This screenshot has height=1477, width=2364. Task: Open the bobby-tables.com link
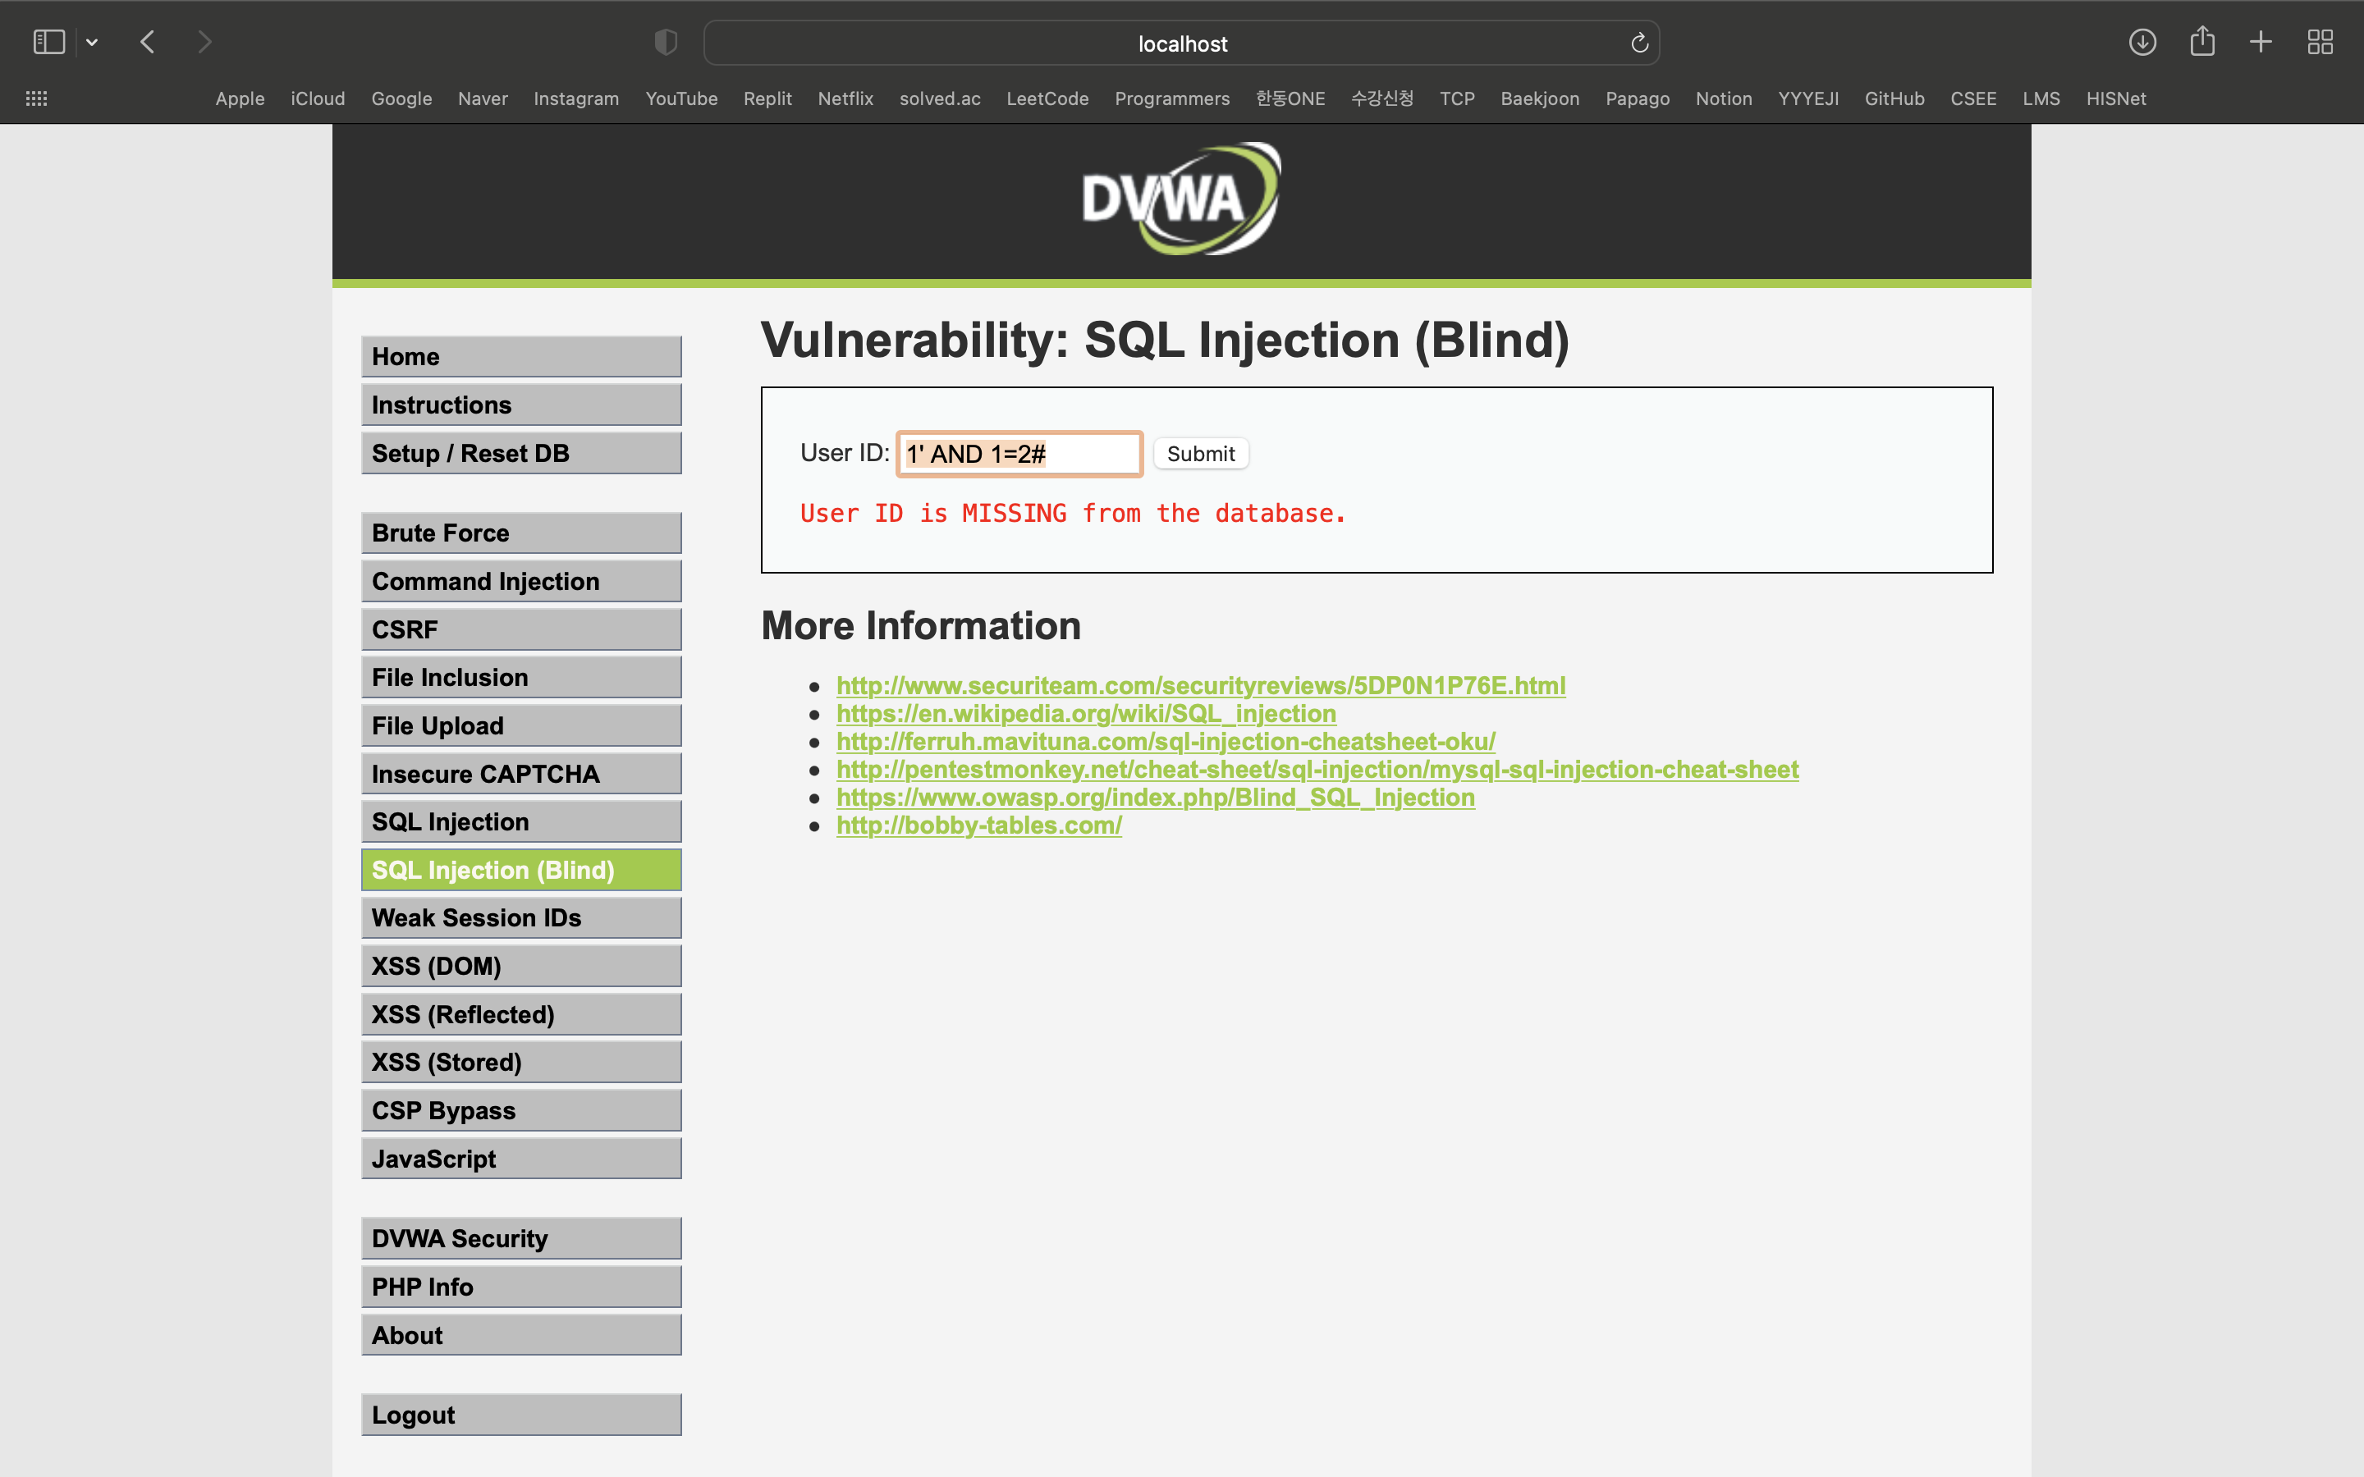click(978, 825)
